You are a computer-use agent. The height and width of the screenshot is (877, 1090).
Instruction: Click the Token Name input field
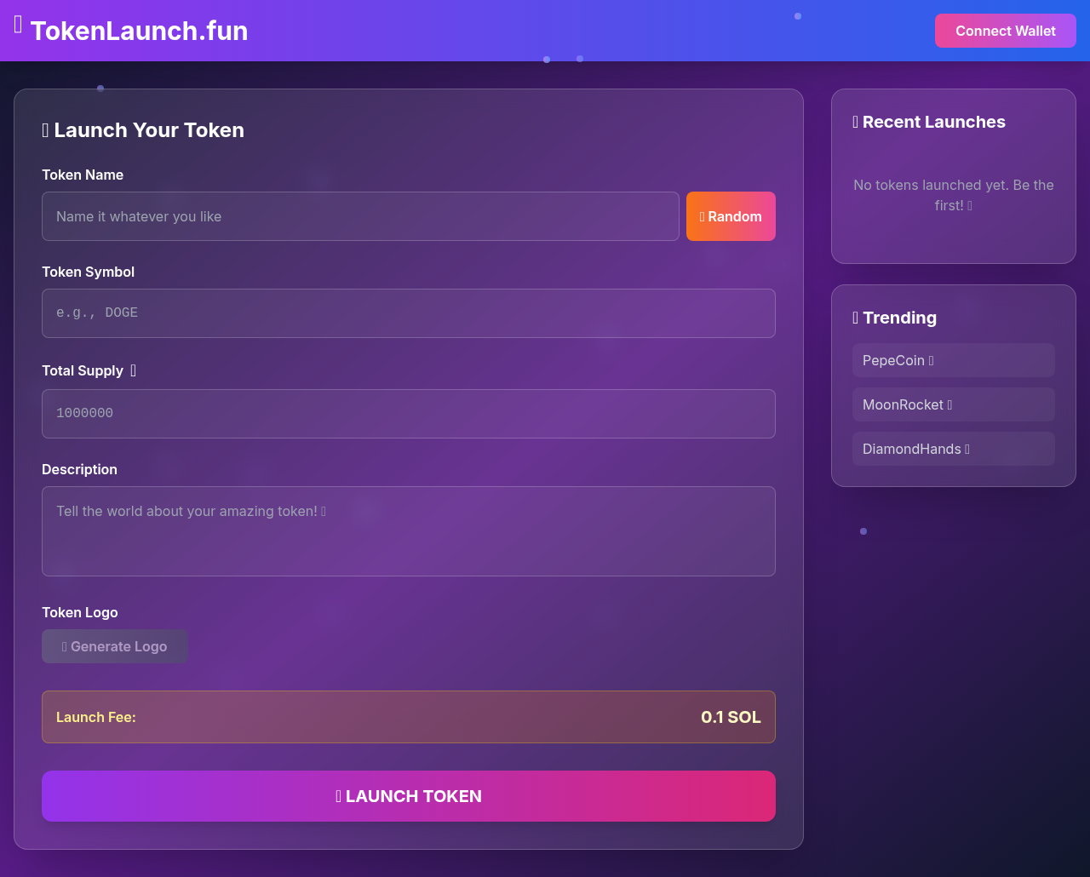pos(360,216)
